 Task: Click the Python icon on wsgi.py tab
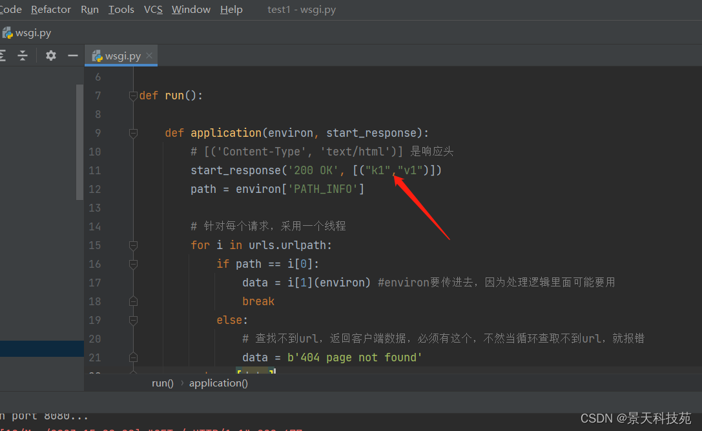pyautogui.click(x=97, y=56)
